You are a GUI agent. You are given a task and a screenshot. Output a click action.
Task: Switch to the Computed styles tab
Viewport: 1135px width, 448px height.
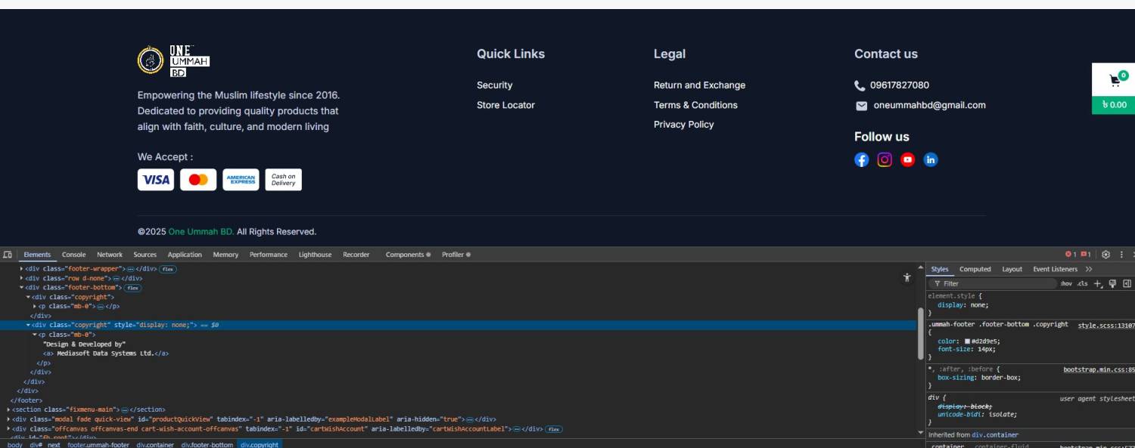(975, 269)
